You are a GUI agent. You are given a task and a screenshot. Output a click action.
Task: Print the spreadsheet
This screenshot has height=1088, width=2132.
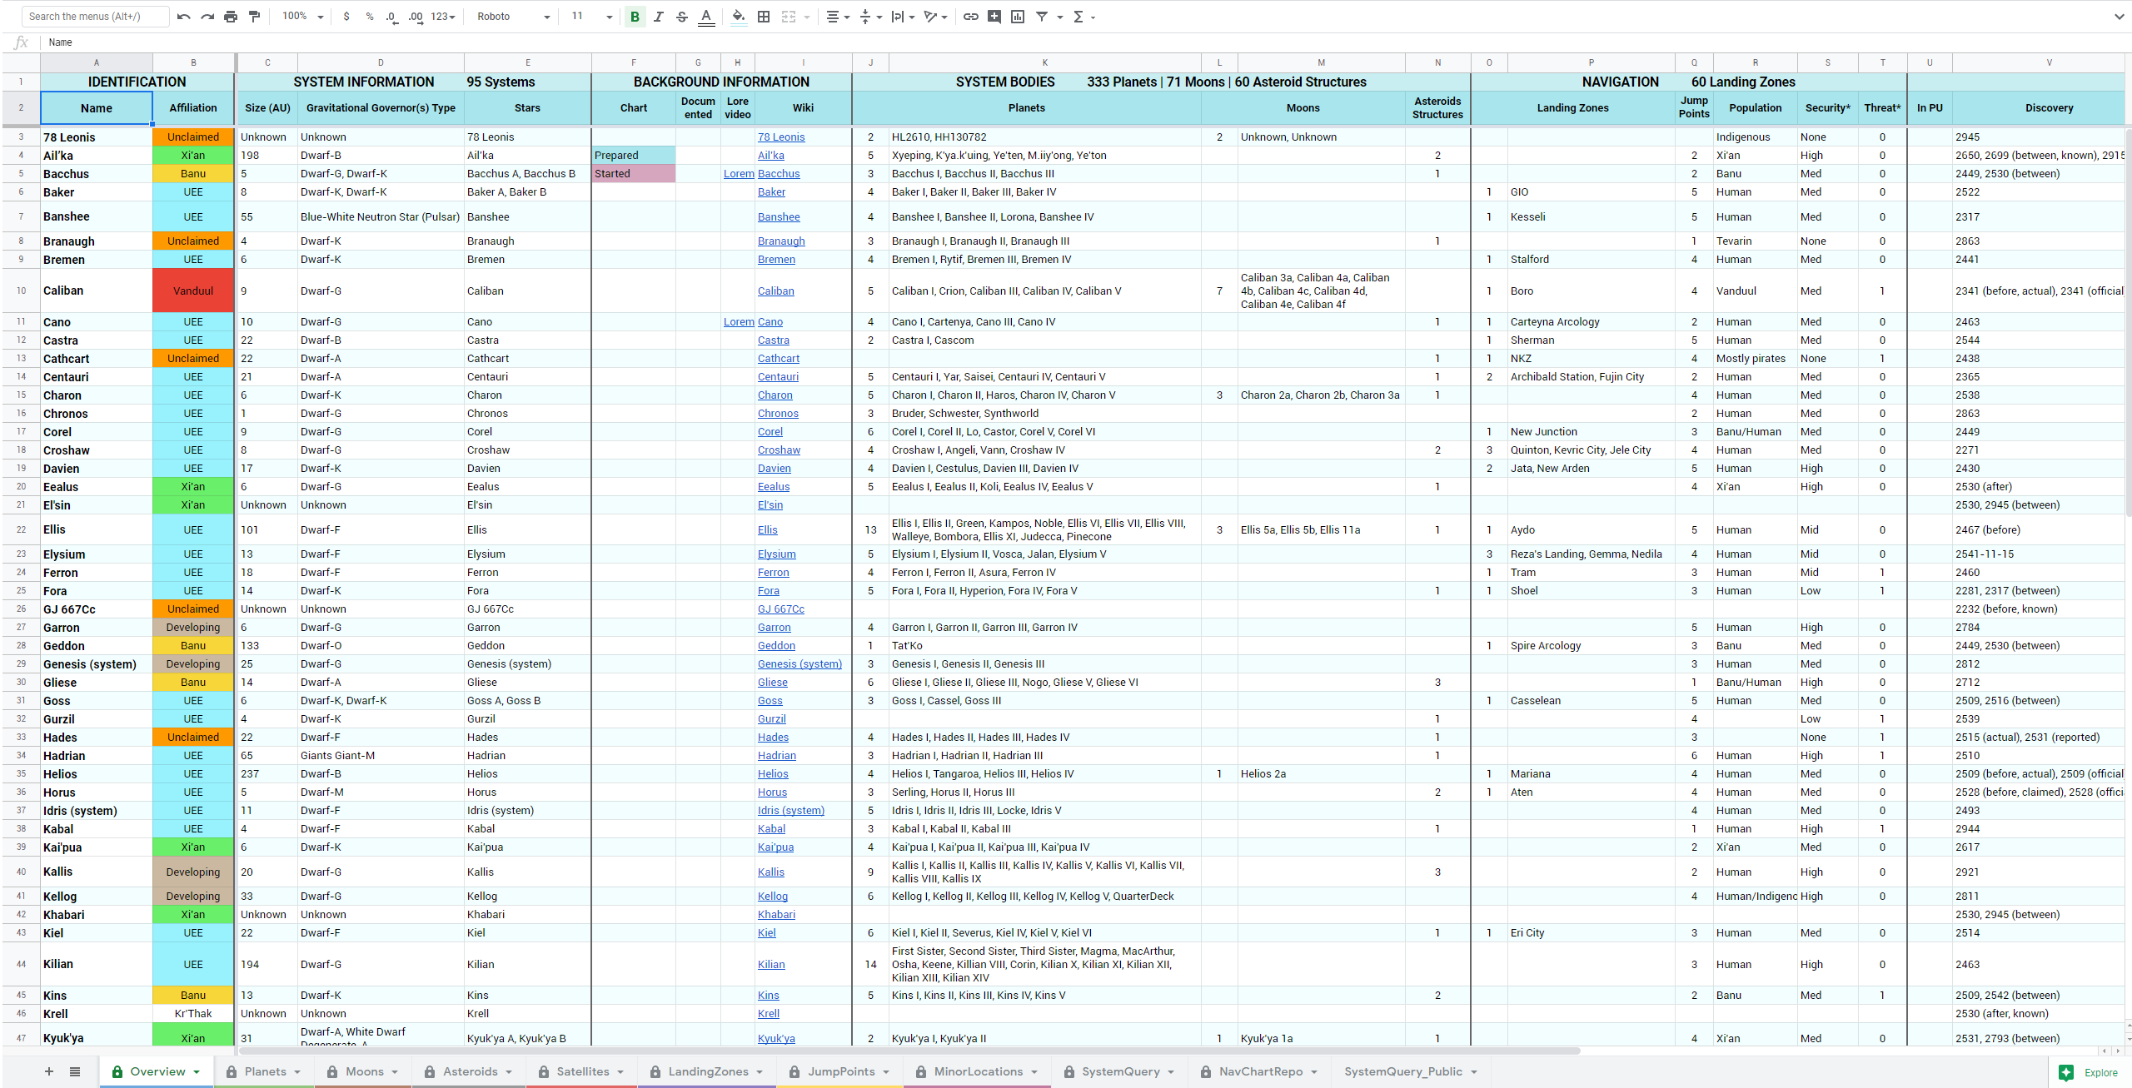[231, 16]
